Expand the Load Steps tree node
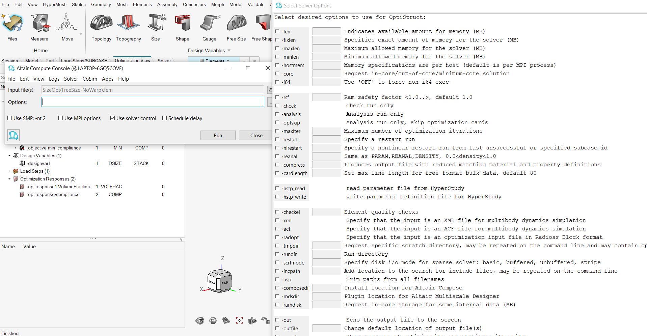The image size is (647, 336). (x=9, y=171)
